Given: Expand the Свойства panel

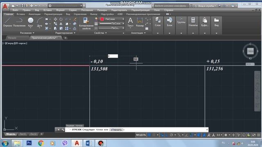Looking at the screenshot, I should click(x=100, y=33).
